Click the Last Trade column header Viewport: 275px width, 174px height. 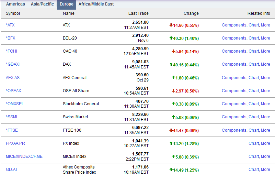pos(138,13)
